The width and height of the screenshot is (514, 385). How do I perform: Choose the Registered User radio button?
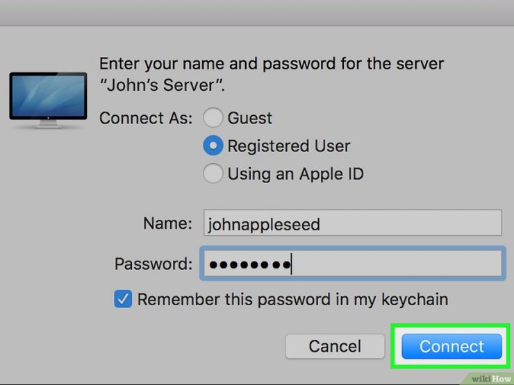point(213,146)
